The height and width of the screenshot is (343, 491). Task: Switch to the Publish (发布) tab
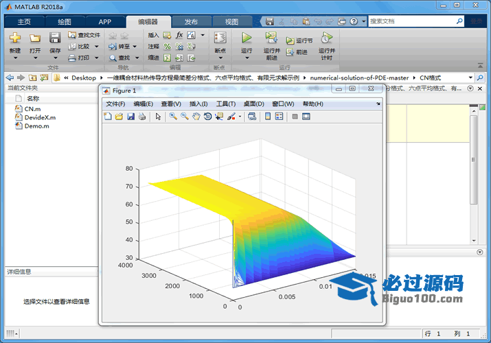point(191,21)
